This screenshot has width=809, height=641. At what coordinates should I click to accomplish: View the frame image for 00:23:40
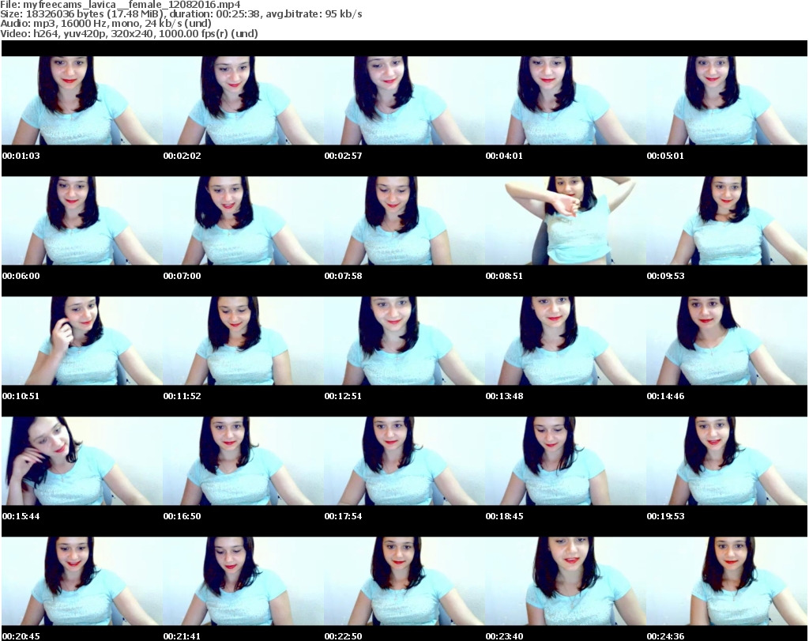566,581
